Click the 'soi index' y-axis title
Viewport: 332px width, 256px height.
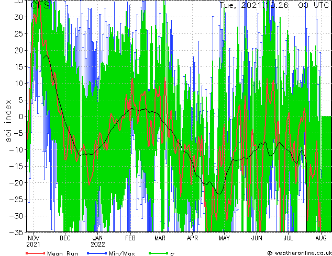click(8, 121)
